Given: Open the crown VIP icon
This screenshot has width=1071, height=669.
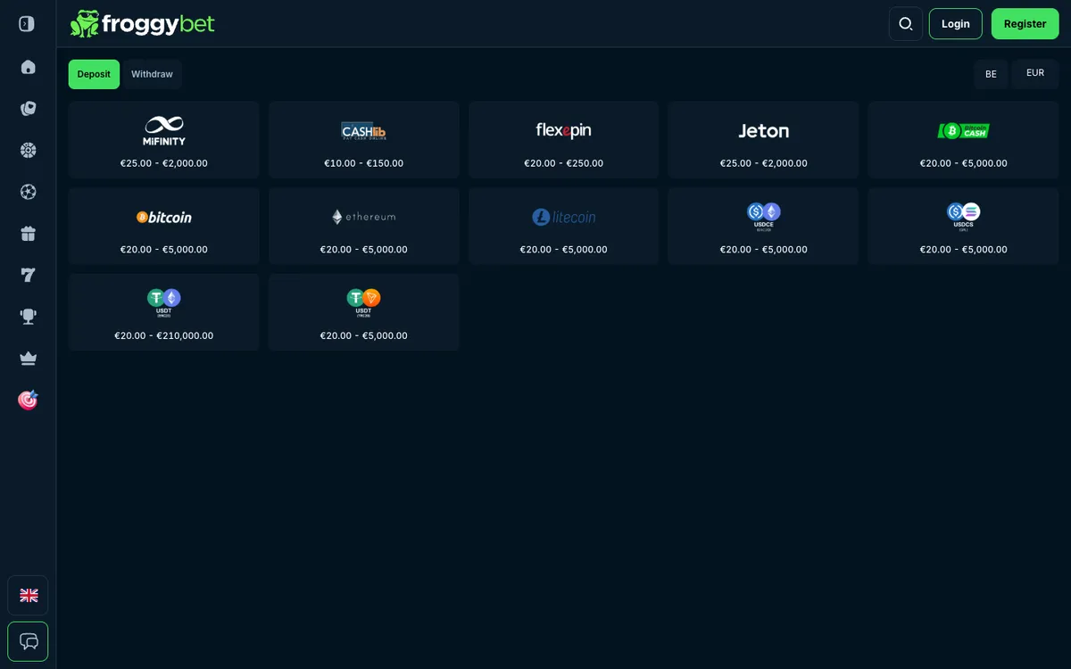Looking at the screenshot, I should [28, 359].
